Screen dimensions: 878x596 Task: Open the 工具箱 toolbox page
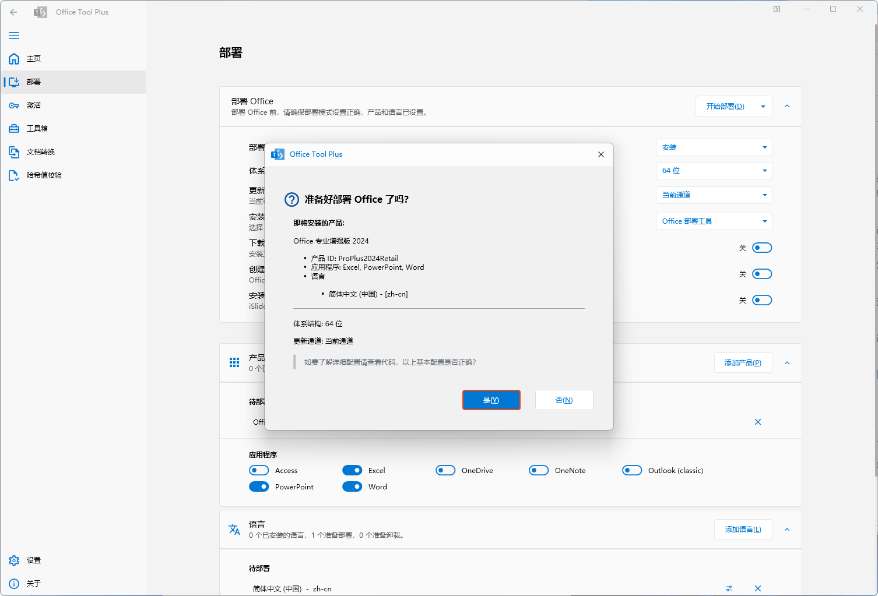click(x=73, y=129)
